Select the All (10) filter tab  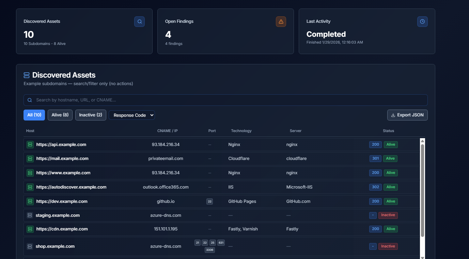click(34, 115)
